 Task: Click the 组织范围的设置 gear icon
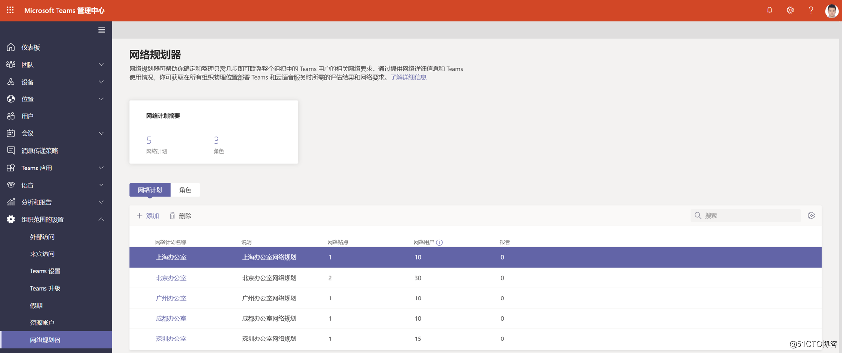pyautogui.click(x=11, y=219)
